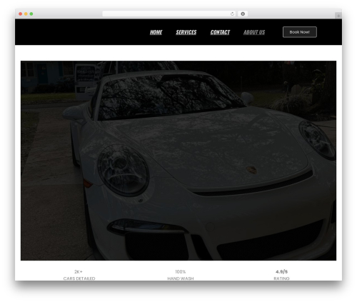Visit the About Us page
357x302 pixels.
pos(254,32)
